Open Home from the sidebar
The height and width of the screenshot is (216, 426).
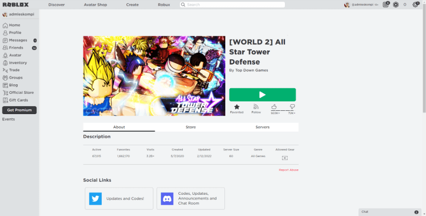click(11, 25)
